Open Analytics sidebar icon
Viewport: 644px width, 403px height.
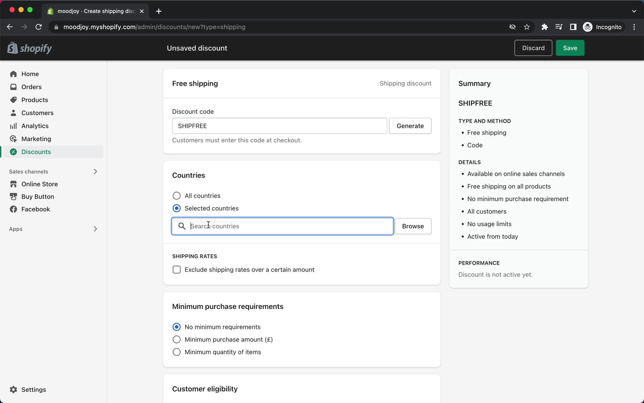click(12, 125)
